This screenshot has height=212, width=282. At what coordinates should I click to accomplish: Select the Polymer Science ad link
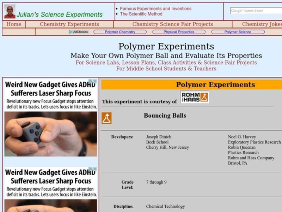[x=238, y=32]
